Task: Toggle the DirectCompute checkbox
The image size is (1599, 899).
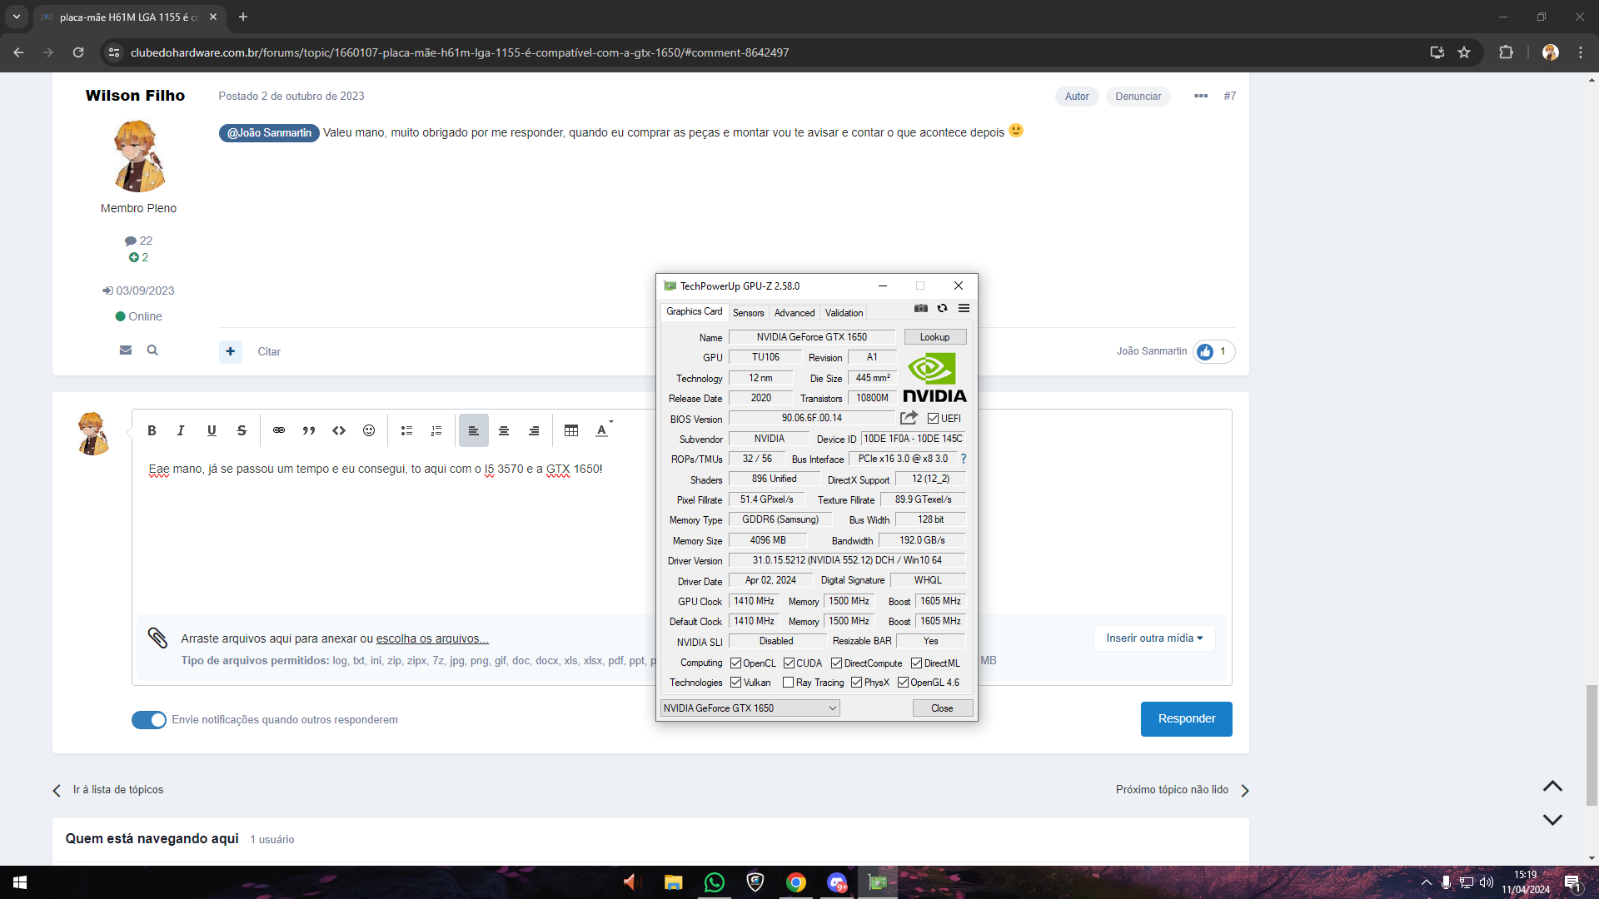Action: 836,663
